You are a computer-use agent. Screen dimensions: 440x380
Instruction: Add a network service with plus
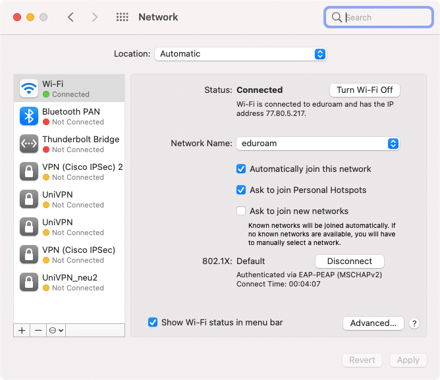click(22, 331)
